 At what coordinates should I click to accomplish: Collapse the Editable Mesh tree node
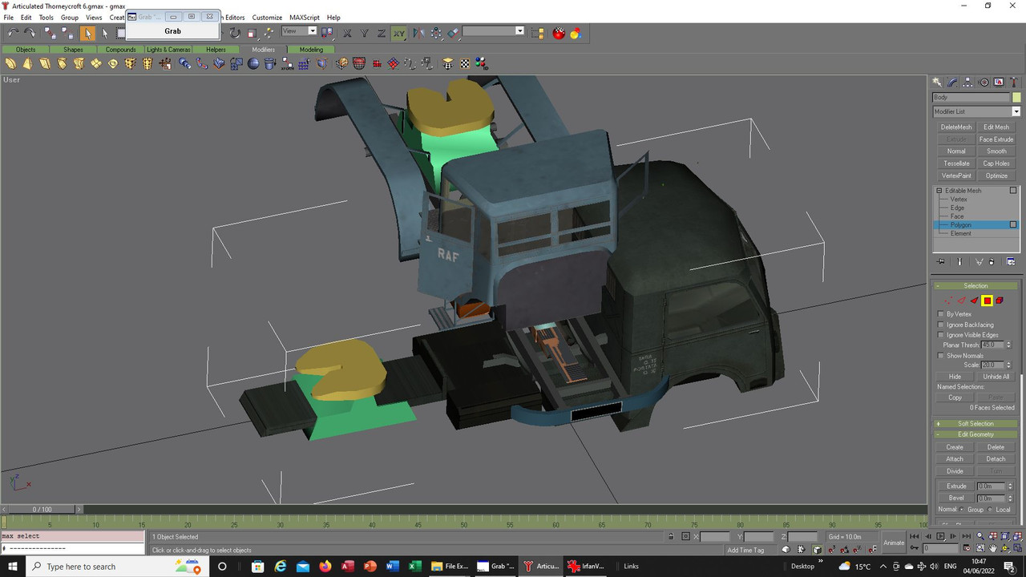point(939,191)
